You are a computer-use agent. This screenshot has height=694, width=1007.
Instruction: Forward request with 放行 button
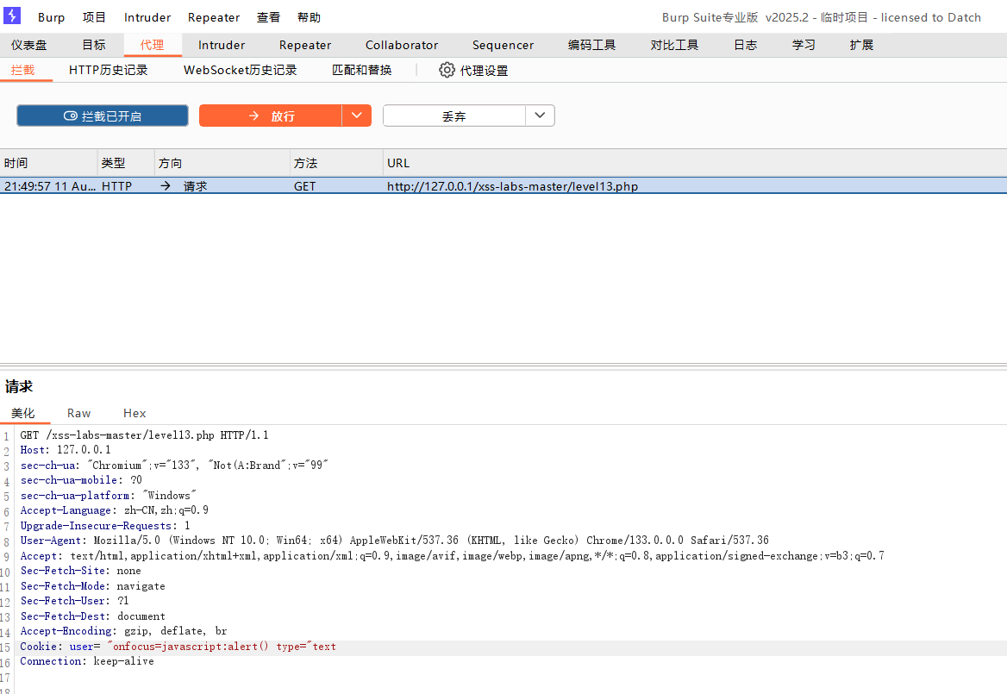[271, 116]
